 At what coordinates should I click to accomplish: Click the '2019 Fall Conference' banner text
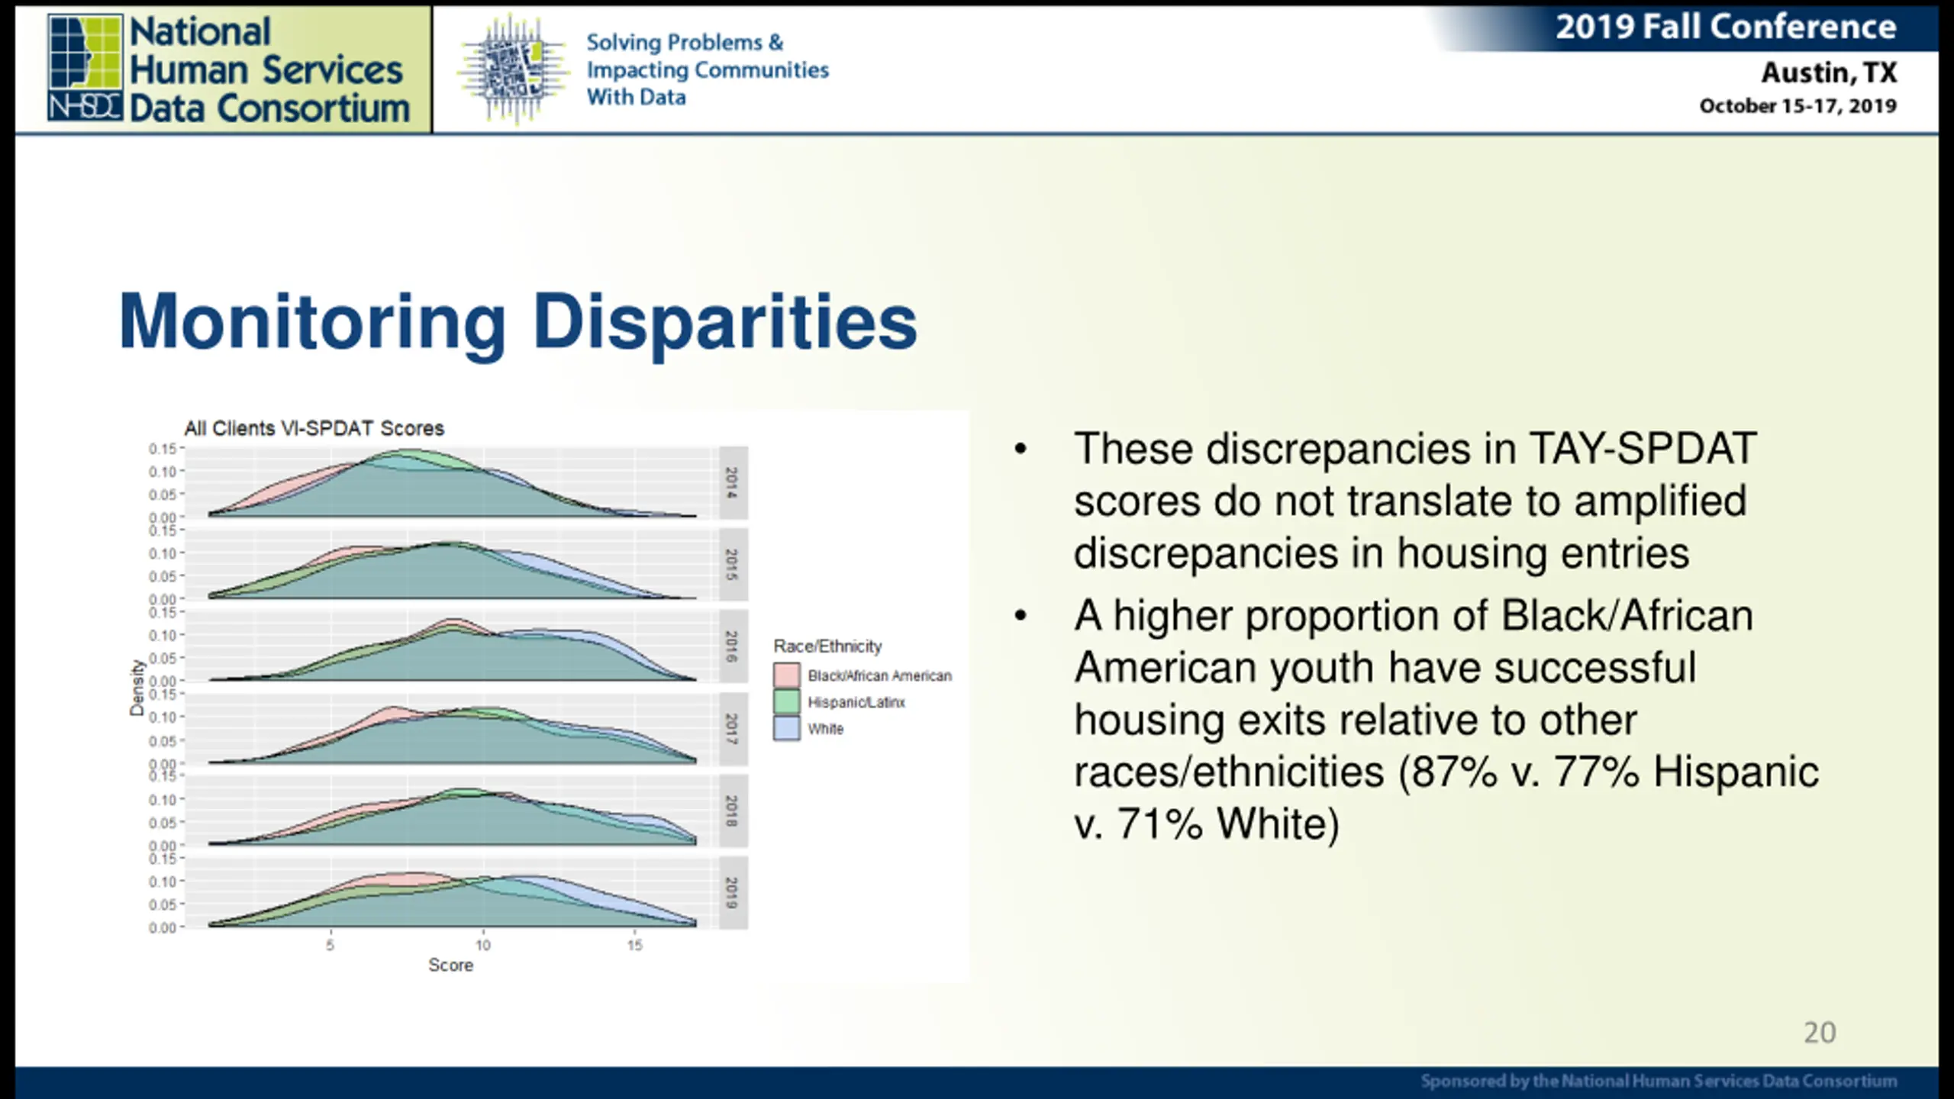point(1726,27)
